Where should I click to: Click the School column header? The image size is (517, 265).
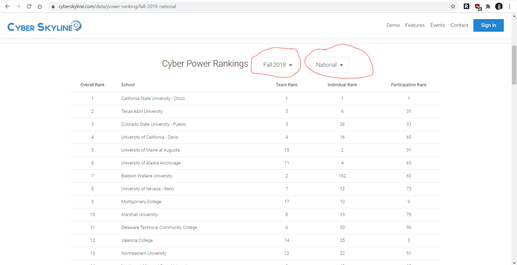(128, 85)
